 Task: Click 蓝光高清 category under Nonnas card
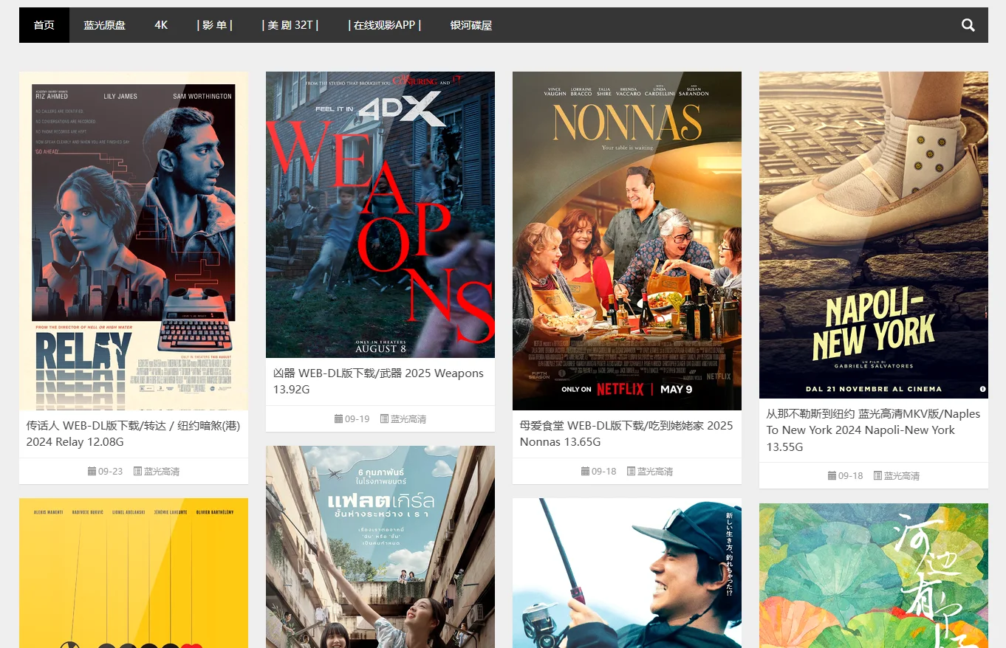click(655, 471)
